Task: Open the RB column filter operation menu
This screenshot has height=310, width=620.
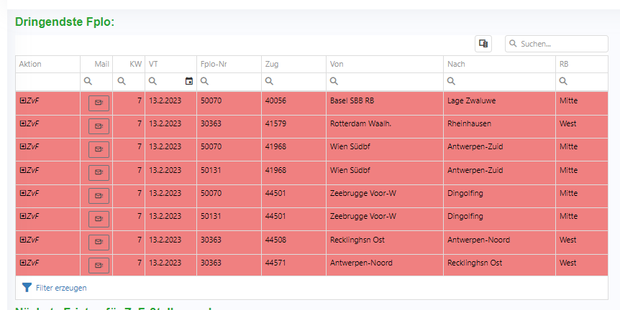Action: pyautogui.click(x=564, y=82)
